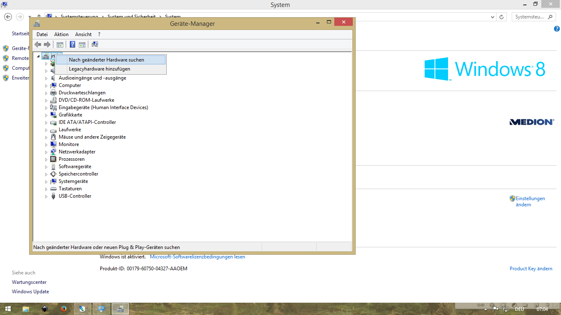Open the Ansicht menu
This screenshot has height=315, width=561.
tap(83, 34)
